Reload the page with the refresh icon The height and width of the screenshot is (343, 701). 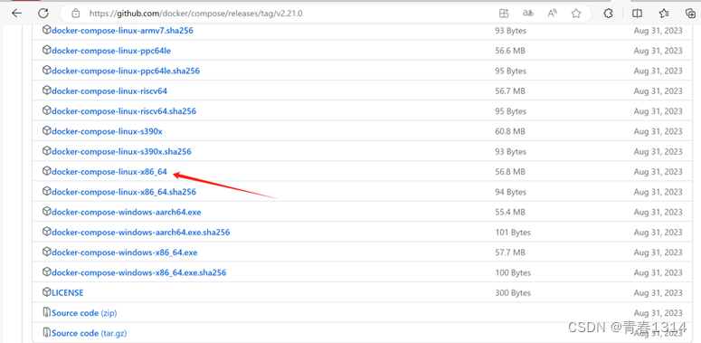click(x=43, y=14)
